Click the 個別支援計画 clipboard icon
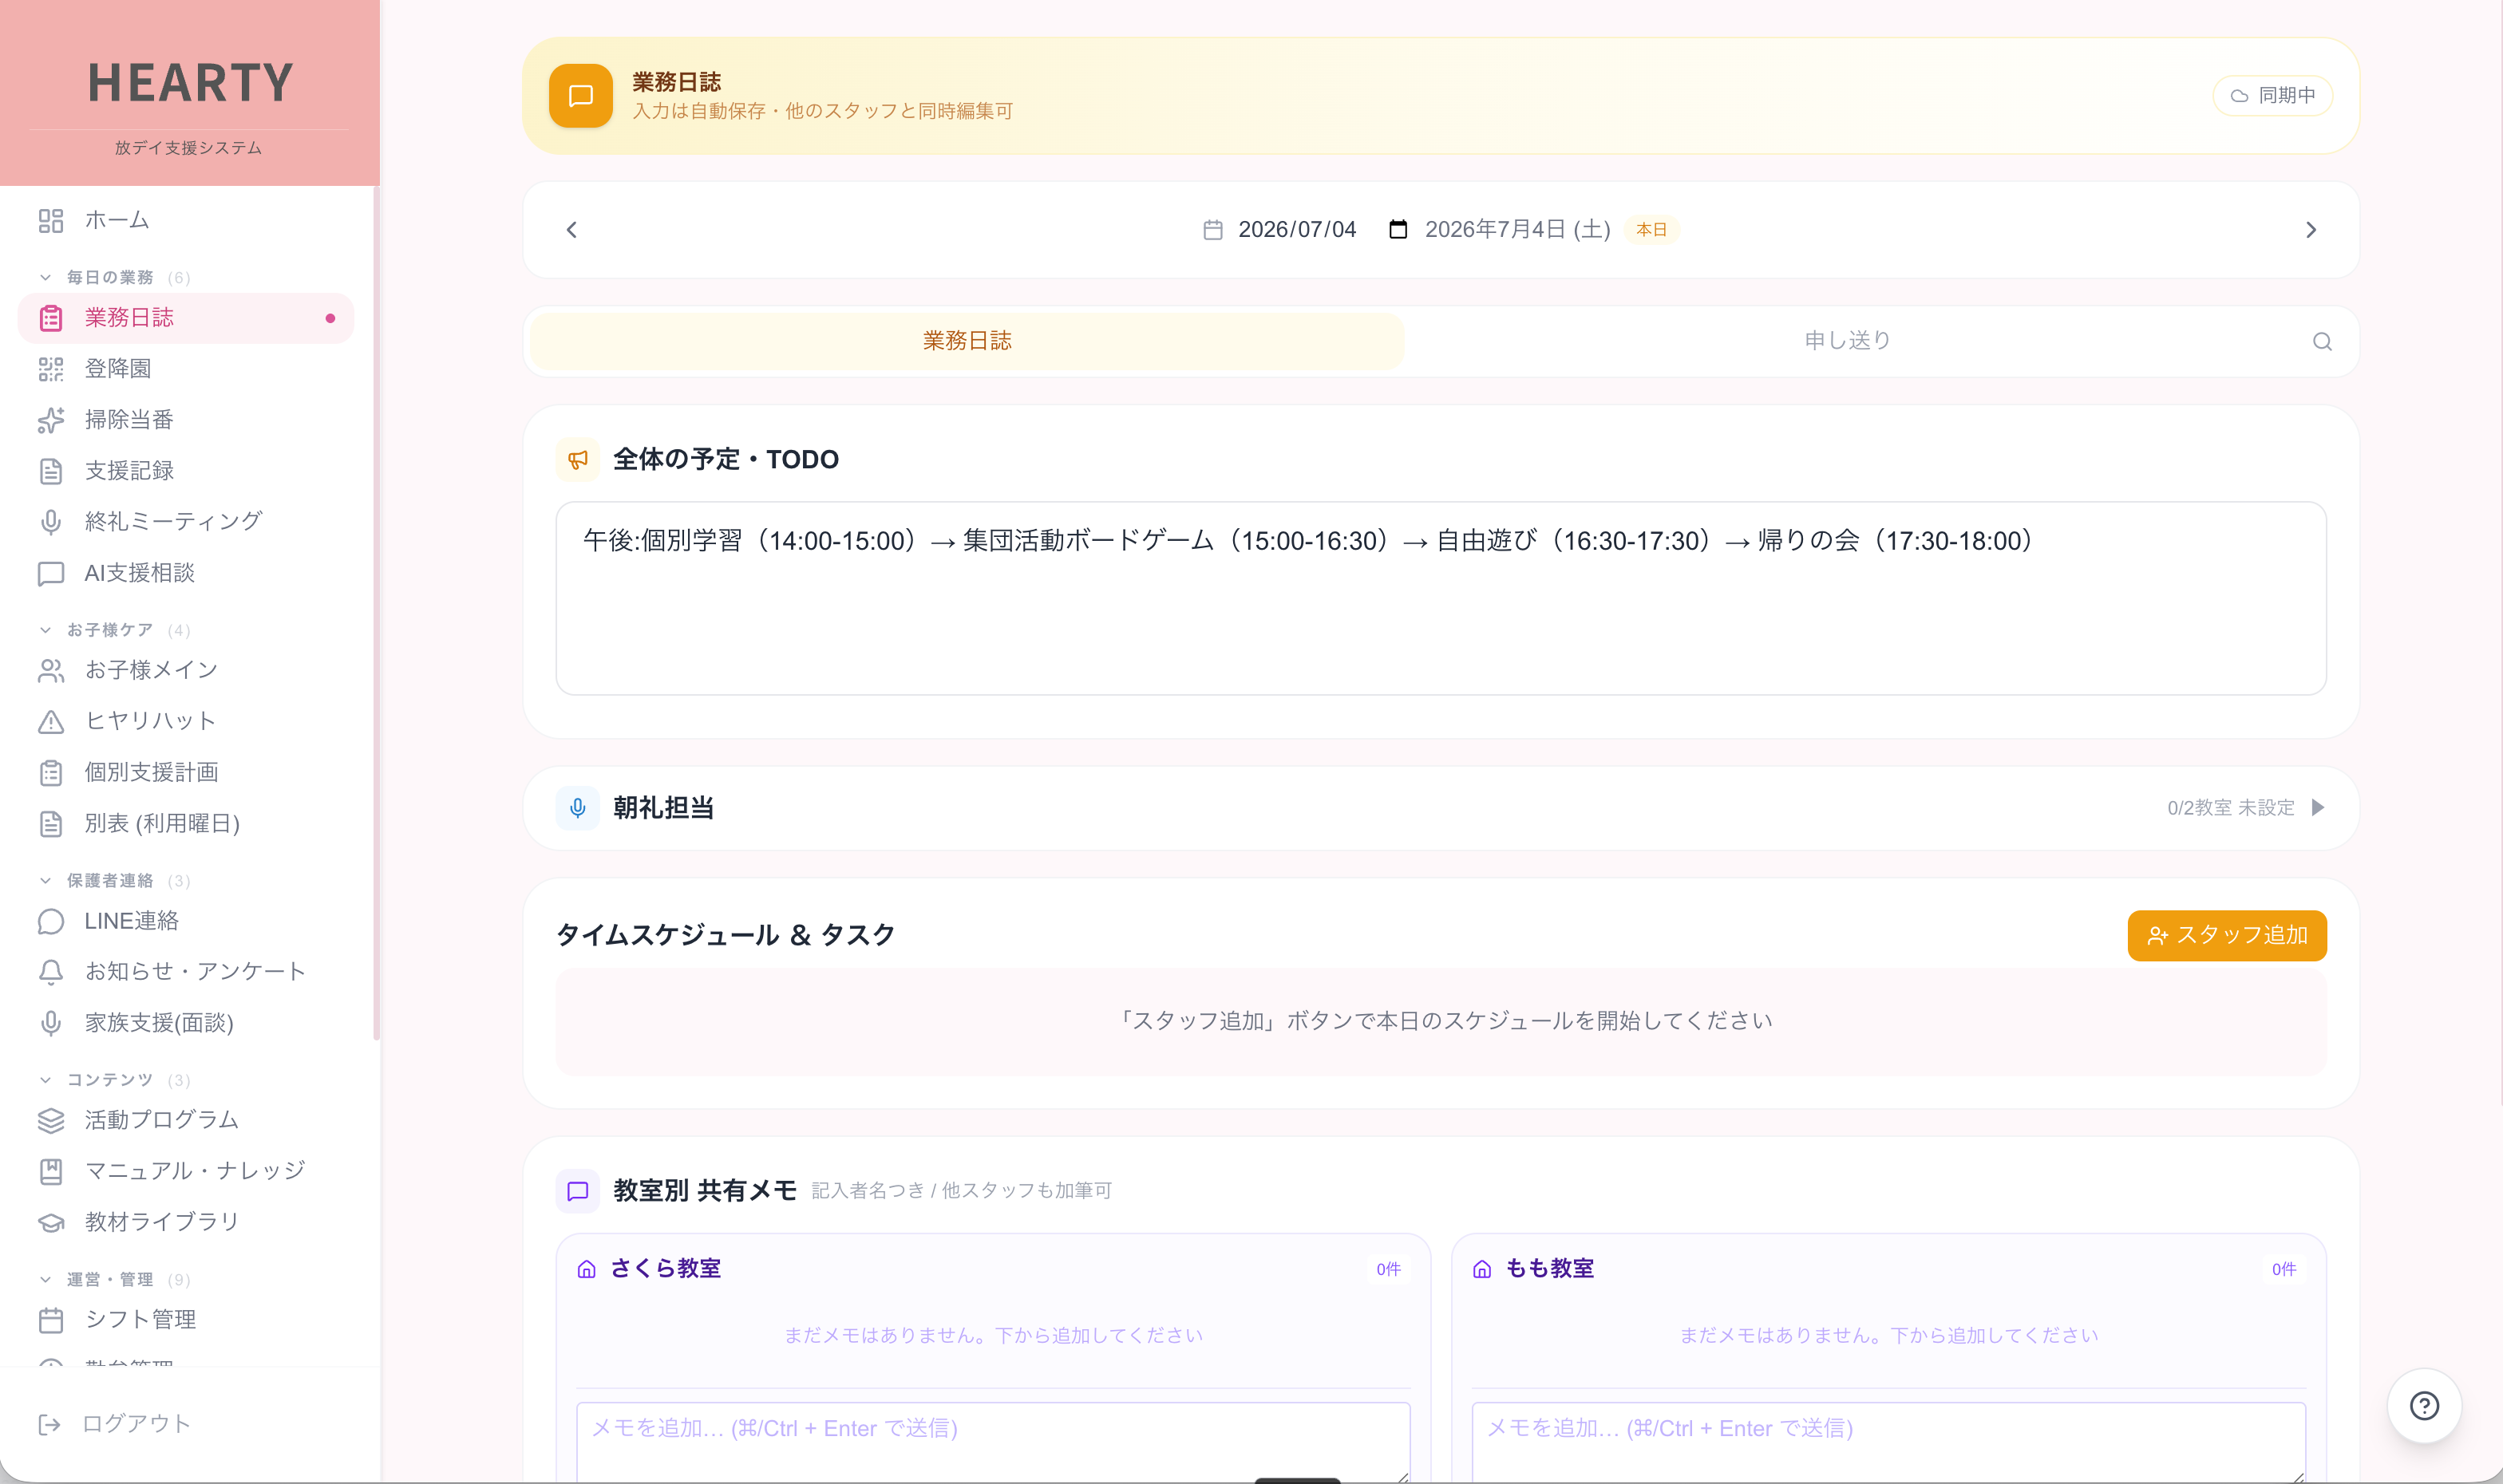This screenshot has width=2503, height=1484. click(x=51, y=773)
